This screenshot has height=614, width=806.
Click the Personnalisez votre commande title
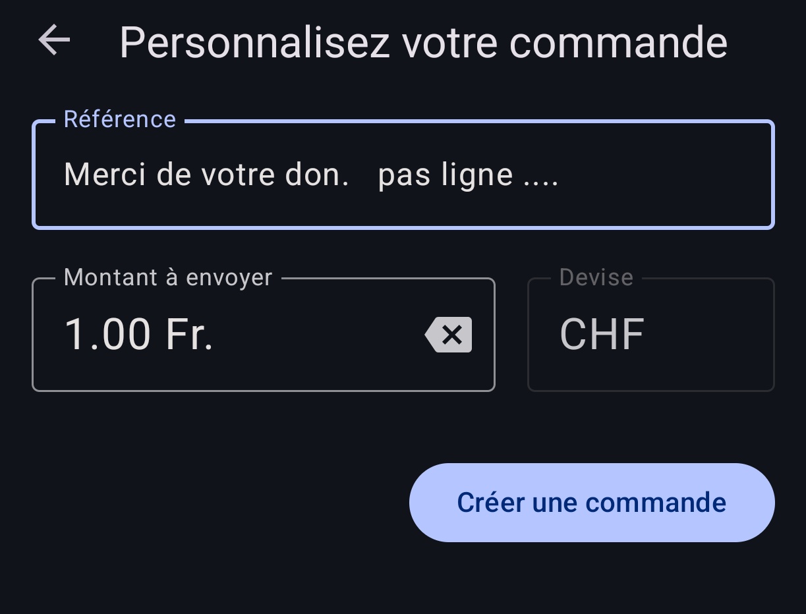(423, 42)
